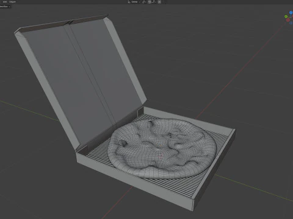Open the Add menu in viewport header
This screenshot has width=293, height=219.
coord(5,2)
